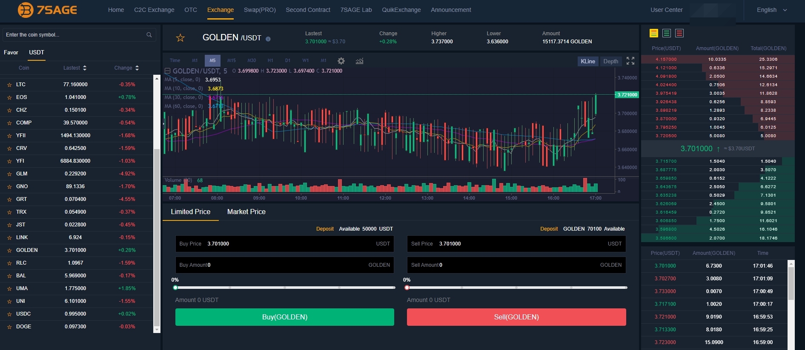Star the USDC coin row
805x350 pixels.
point(9,314)
